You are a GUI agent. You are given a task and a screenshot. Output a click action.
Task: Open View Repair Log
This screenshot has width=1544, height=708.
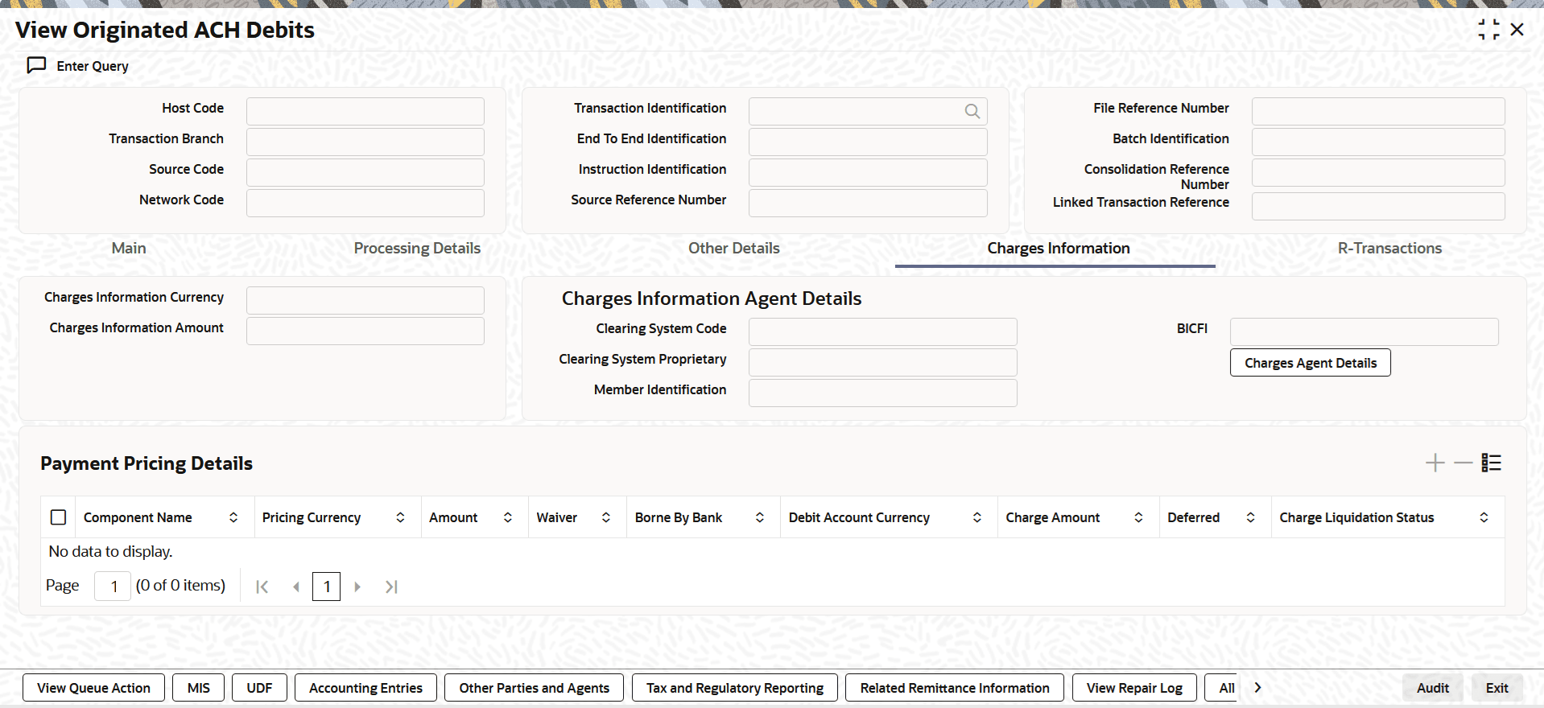[1134, 688]
